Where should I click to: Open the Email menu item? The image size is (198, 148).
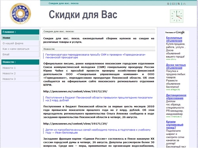20,54
